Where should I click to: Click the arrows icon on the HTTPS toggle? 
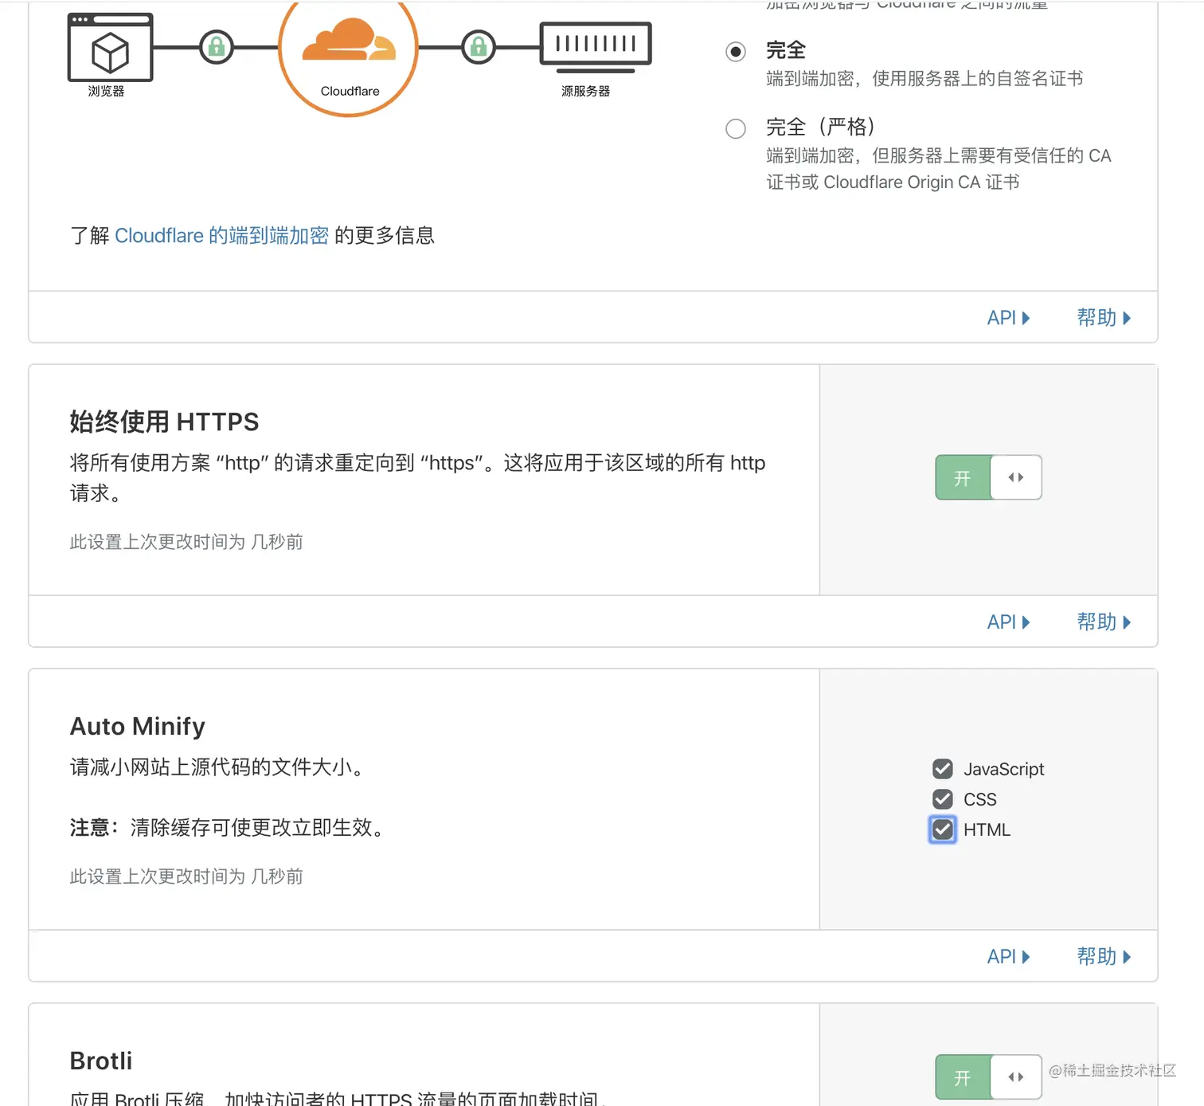tap(1015, 477)
